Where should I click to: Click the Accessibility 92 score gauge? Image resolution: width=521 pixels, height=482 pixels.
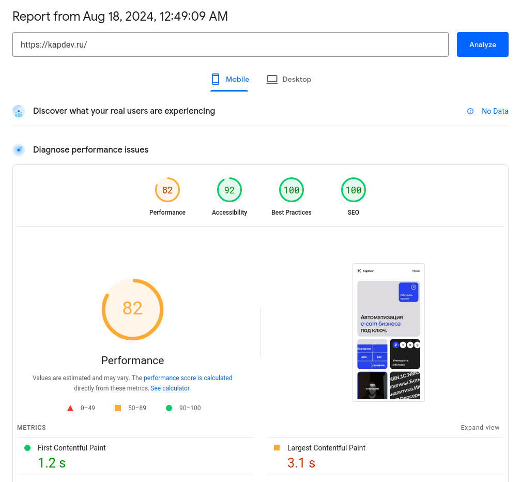tap(229, 190)
